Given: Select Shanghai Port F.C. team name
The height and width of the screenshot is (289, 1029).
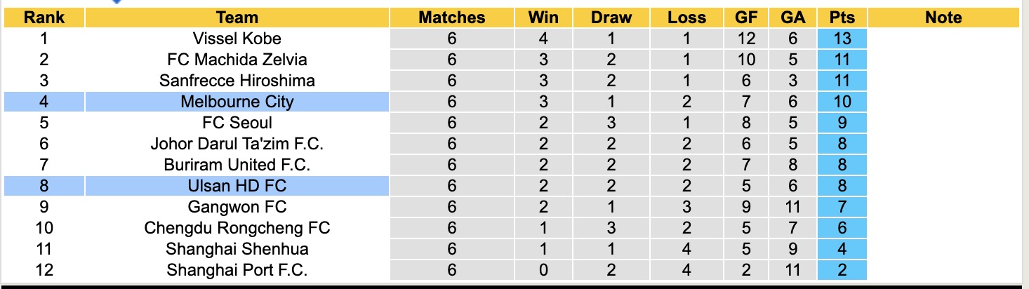Looking at the screenshot, I should [237, 270].
